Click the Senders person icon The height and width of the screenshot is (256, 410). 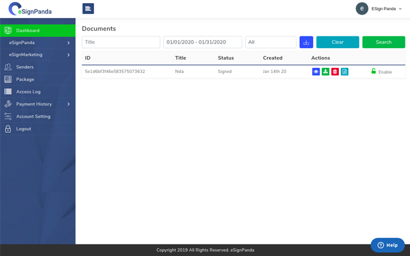point(8,67)
